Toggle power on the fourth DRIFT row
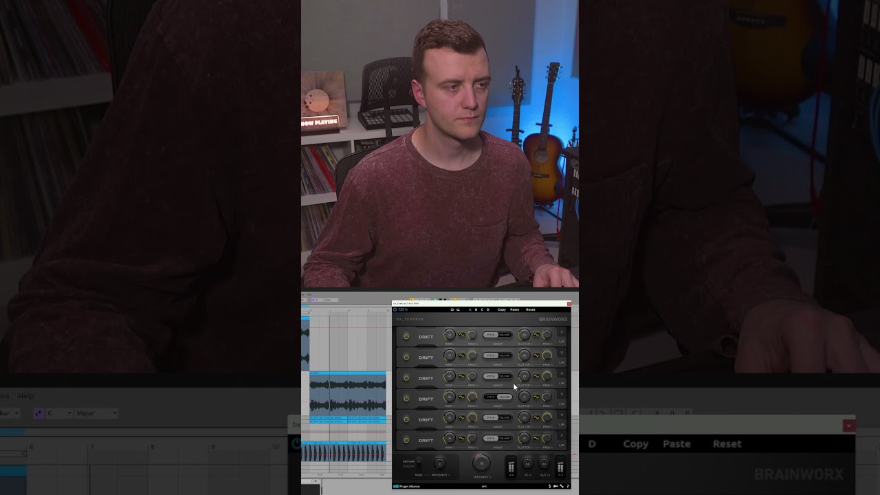Viewport: 880px width, 495px height. (x=406, y=399)
